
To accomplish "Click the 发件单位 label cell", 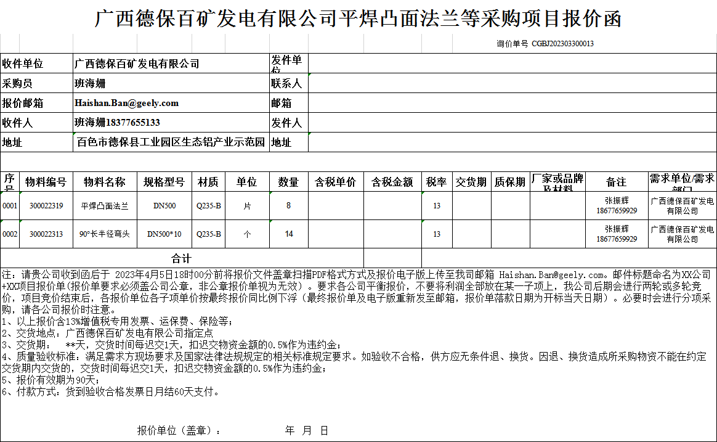I will pyautogui.click(x=289, y=63).
